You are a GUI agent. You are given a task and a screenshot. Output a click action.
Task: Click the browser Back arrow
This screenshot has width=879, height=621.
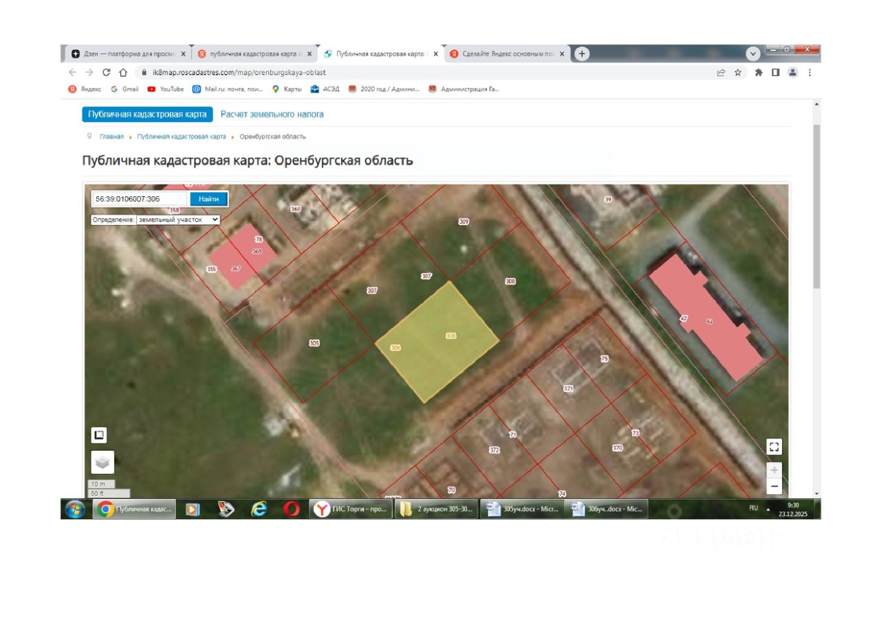pos(73,72)
